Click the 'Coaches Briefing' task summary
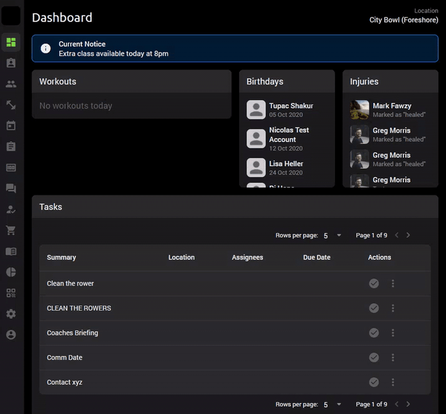Viewport: 446px width, 414px height. coord(73,333)
